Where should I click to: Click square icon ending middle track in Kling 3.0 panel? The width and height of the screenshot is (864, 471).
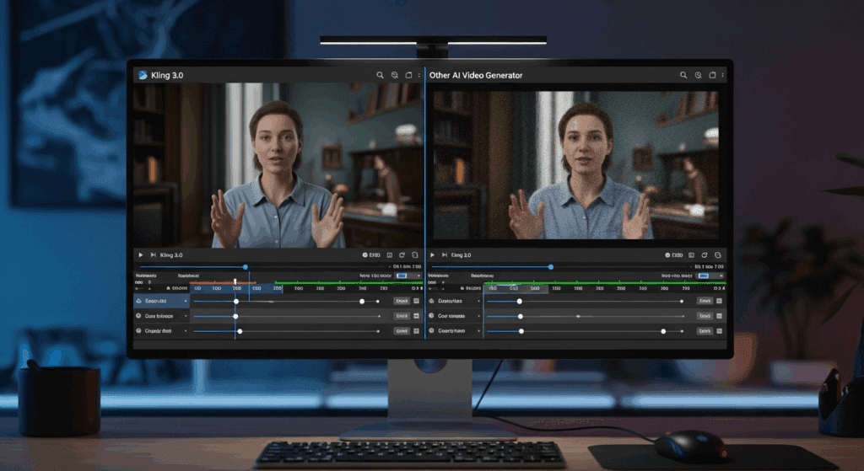[x=417, y=316]
